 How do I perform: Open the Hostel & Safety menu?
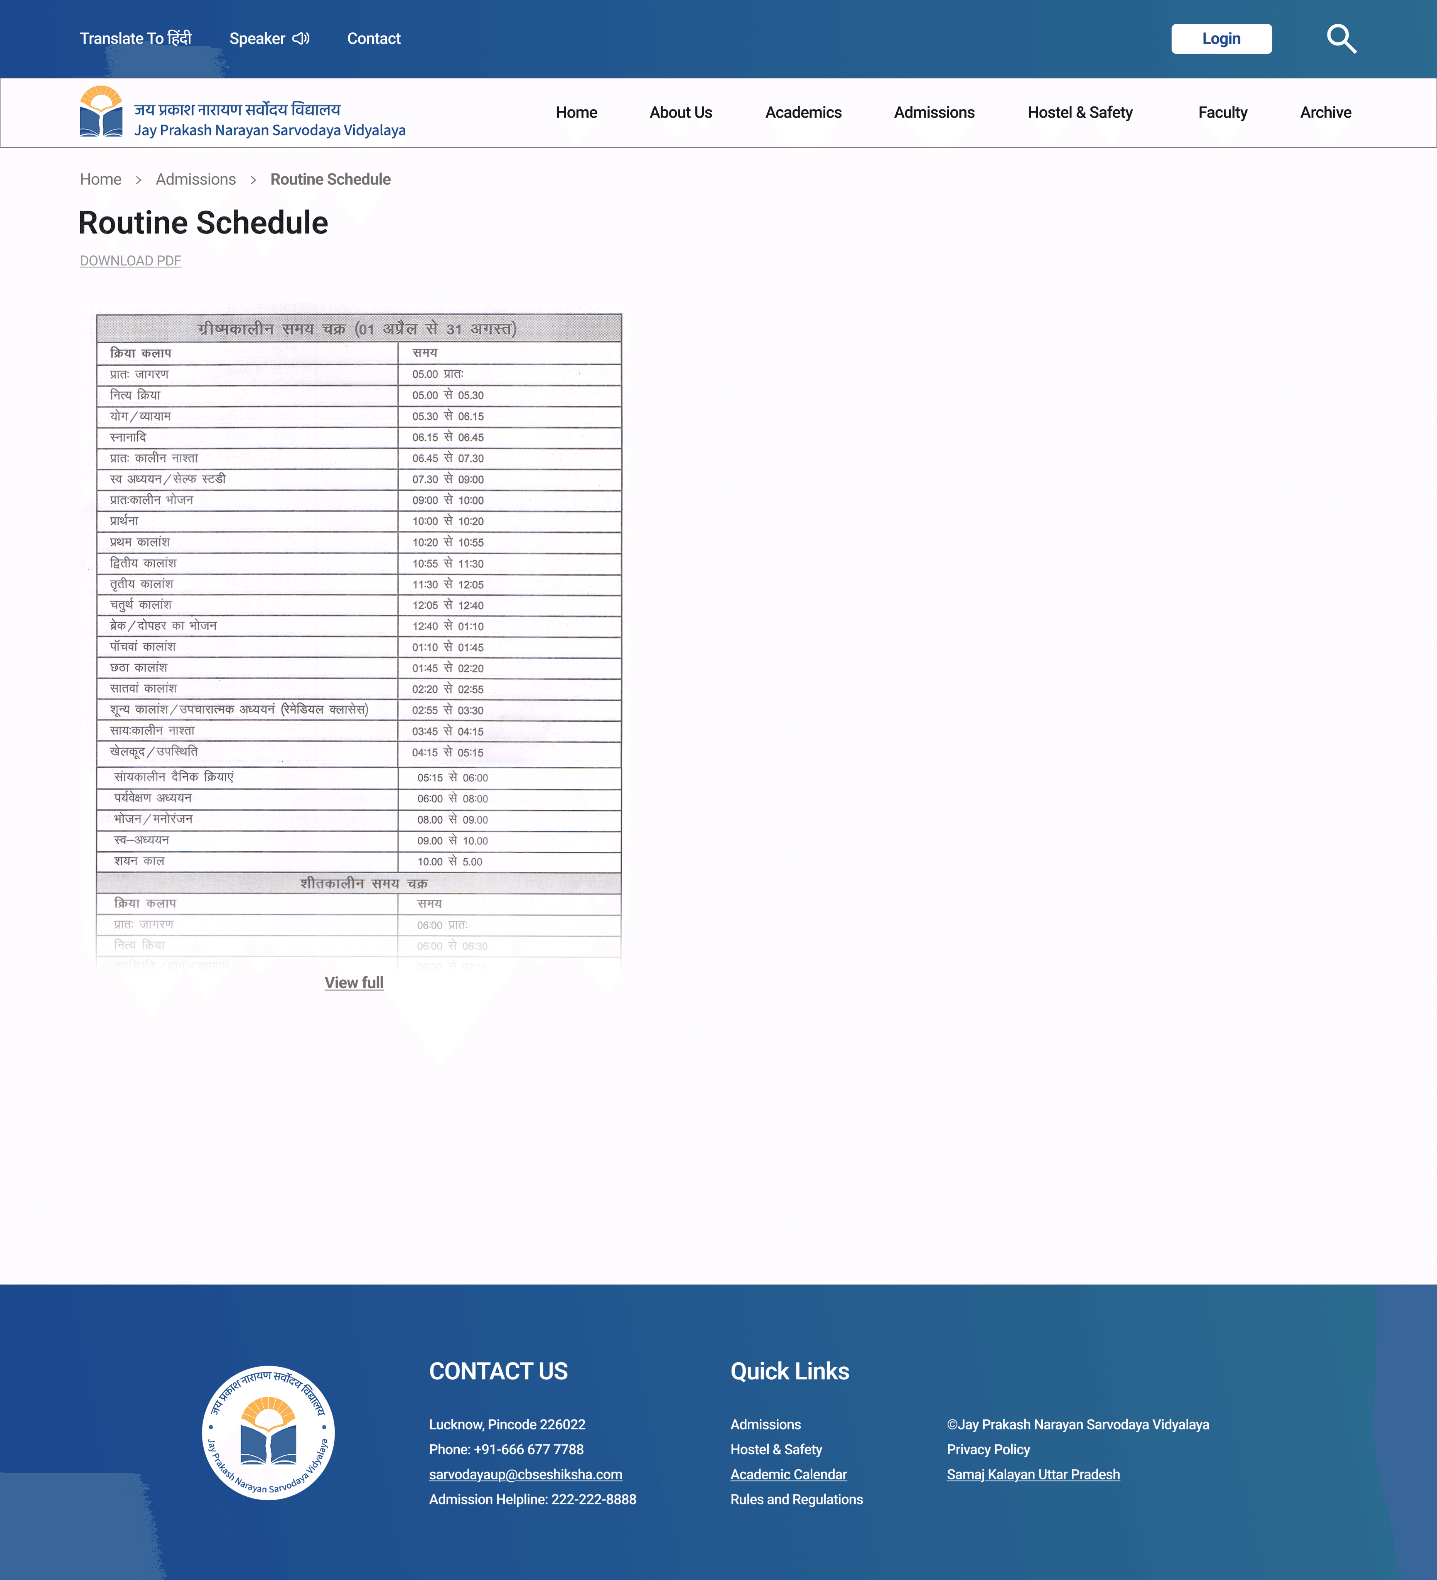click(x=1080, y=112)
